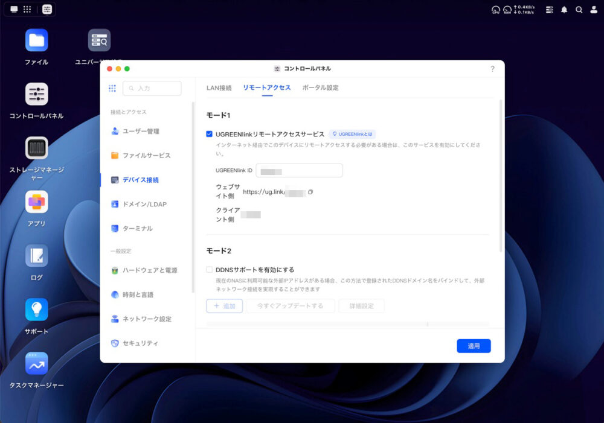Click the UGREENlinkとは info link
Image resolution: width=604 pixels, height=423 pixels.
point(352,134)
